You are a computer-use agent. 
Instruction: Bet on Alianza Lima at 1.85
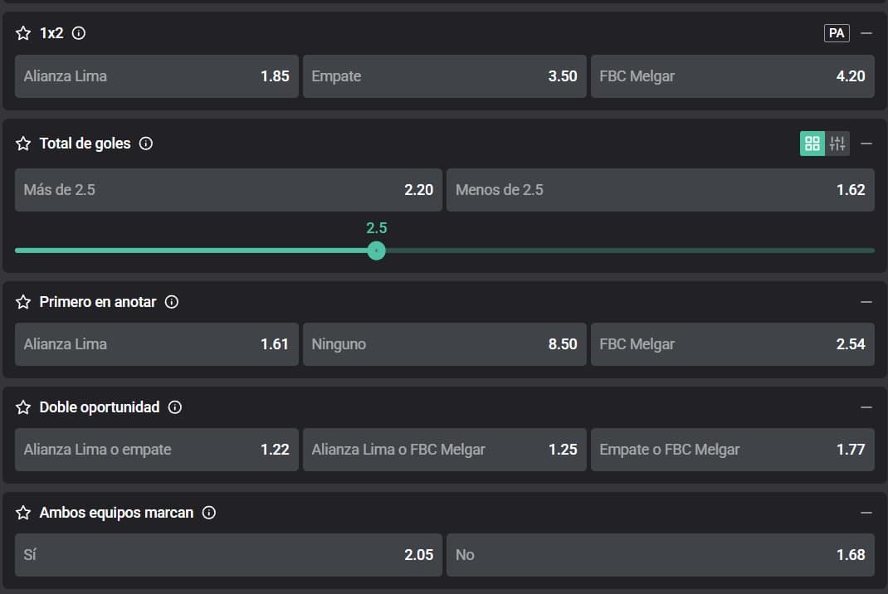156,76
